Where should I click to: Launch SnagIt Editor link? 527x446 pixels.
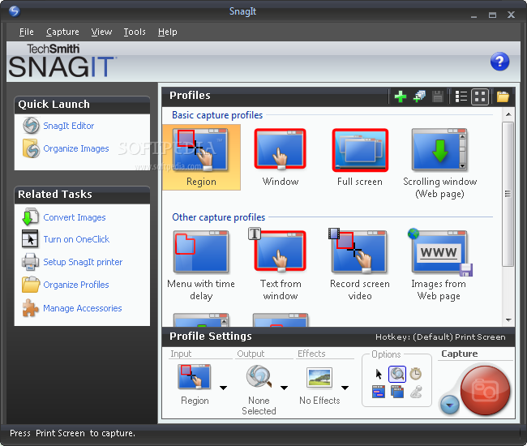[69, 126]
